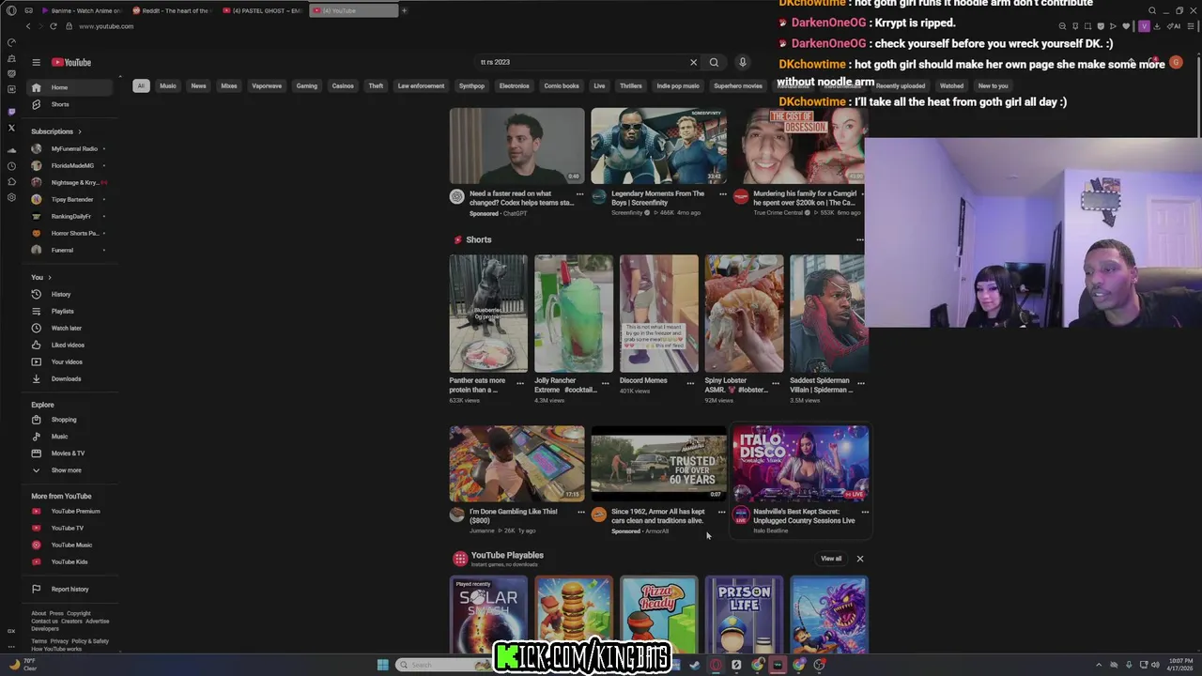Expand the Subscriptions section arrow

pyautogui.click(x=80, y=131)
